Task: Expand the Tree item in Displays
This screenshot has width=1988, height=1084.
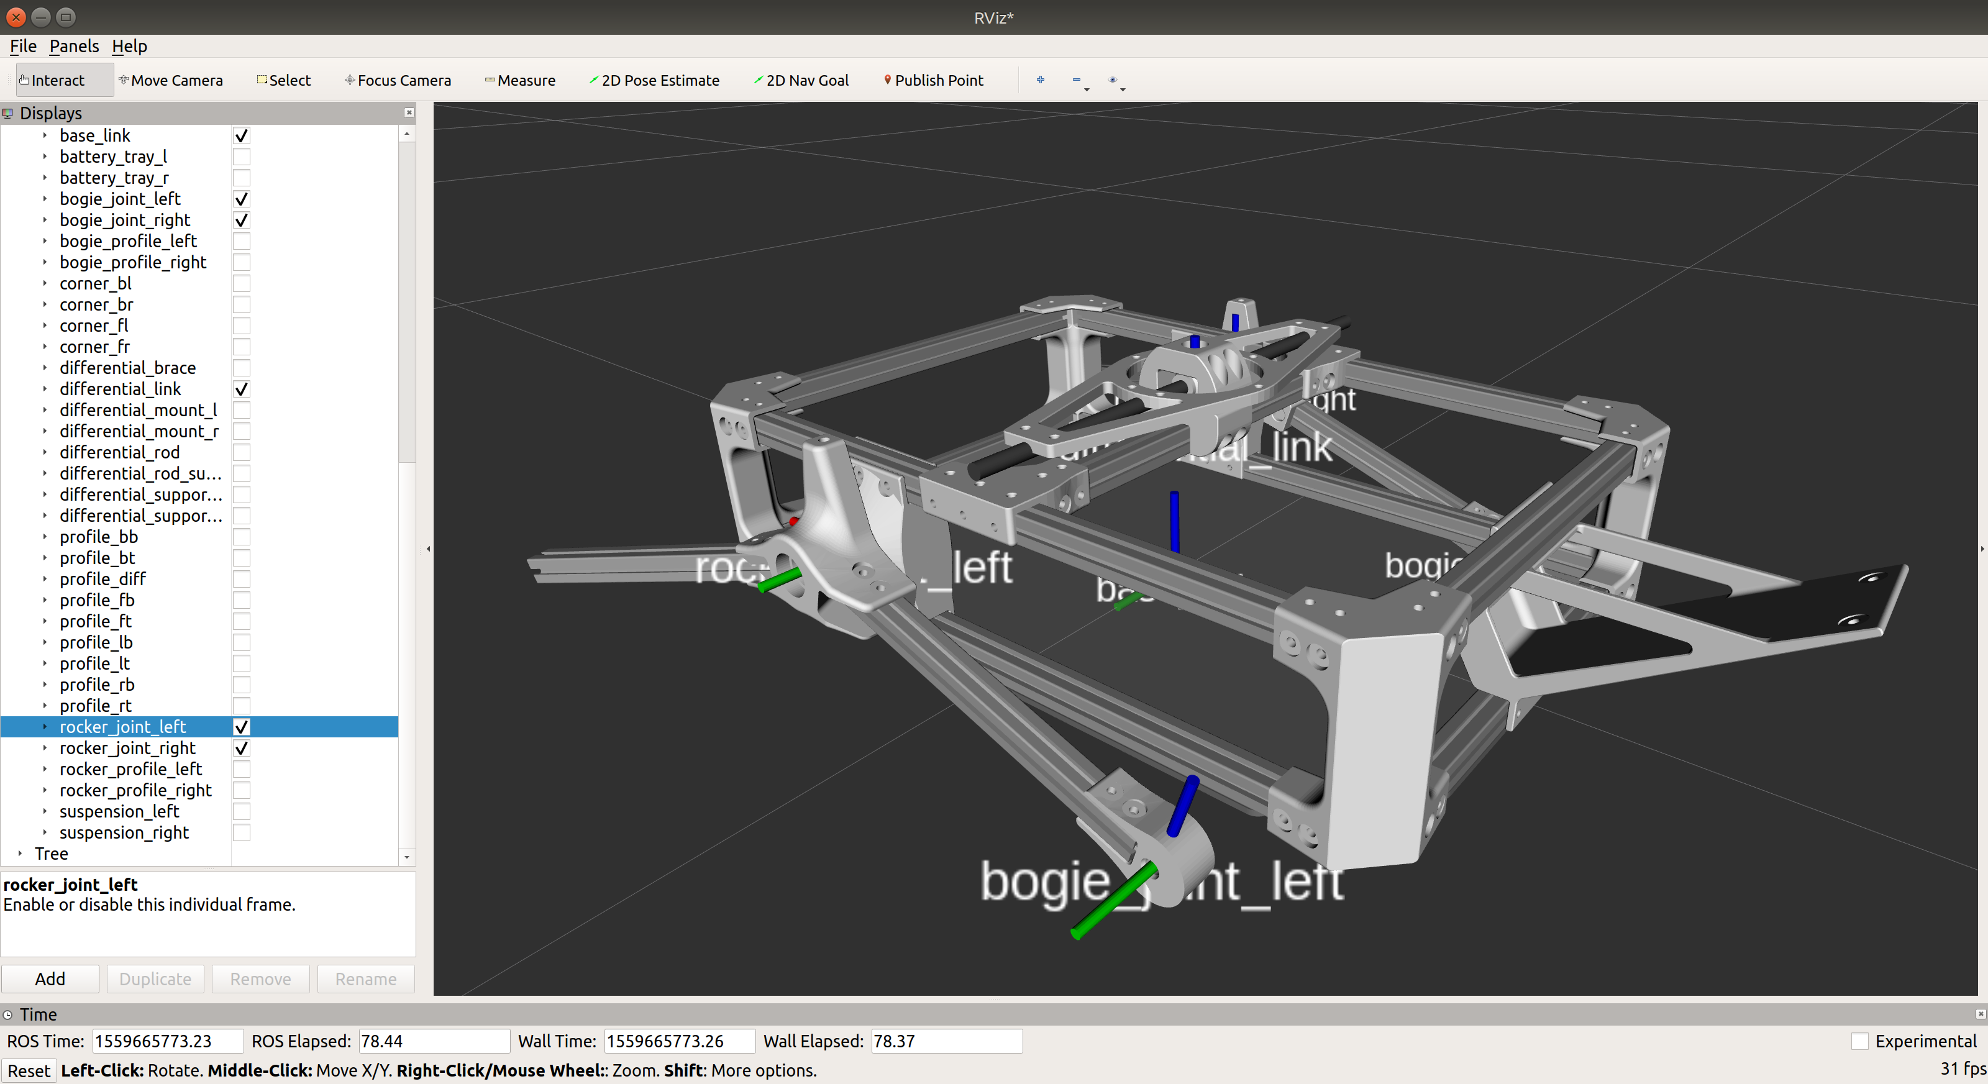Action: (x=19, y=853)
